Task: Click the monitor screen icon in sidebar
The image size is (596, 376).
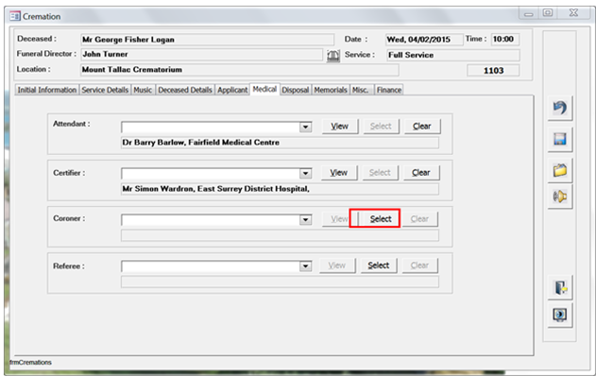Action: pyautogui.click(x=560, y=315)
